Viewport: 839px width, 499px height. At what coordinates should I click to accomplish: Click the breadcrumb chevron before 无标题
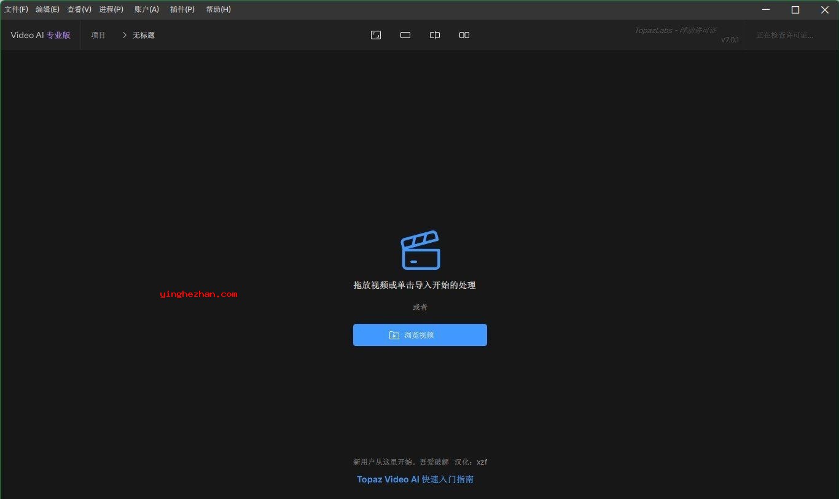(x=124, y=35)
